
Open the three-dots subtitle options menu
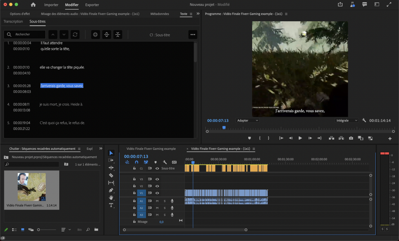pos(193,35)
